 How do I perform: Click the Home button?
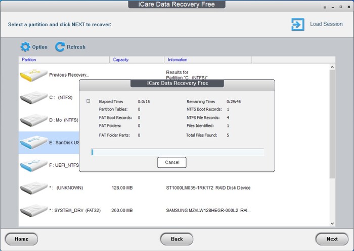(21, 239)
